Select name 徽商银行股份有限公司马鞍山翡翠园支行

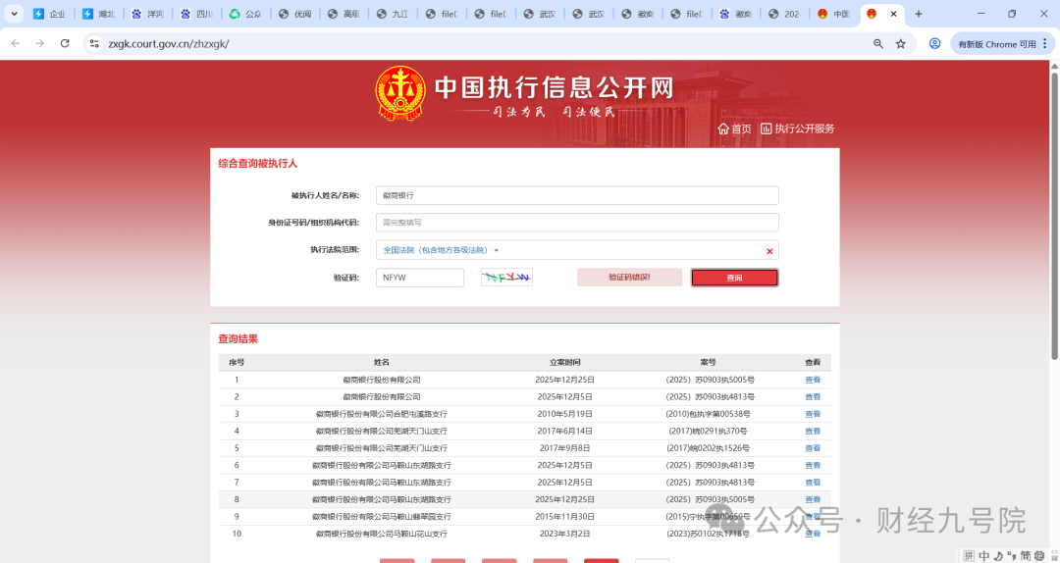[x=381, y=516]
